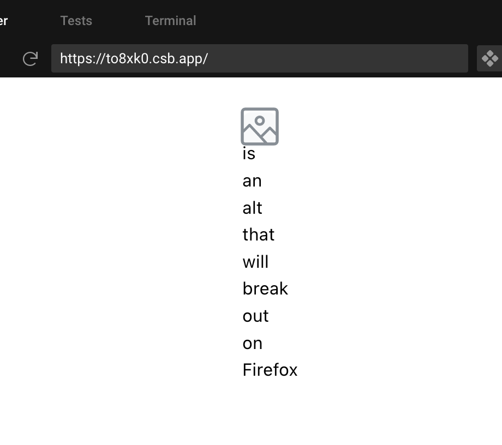The width and height of the screenshot is (502, 445).
Task: Click the word 'alt' in the page text
Action: coord(252,208)
